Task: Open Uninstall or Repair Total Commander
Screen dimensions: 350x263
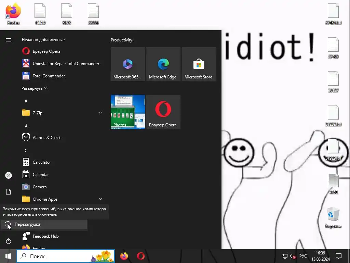Action: tap(62, 63)
